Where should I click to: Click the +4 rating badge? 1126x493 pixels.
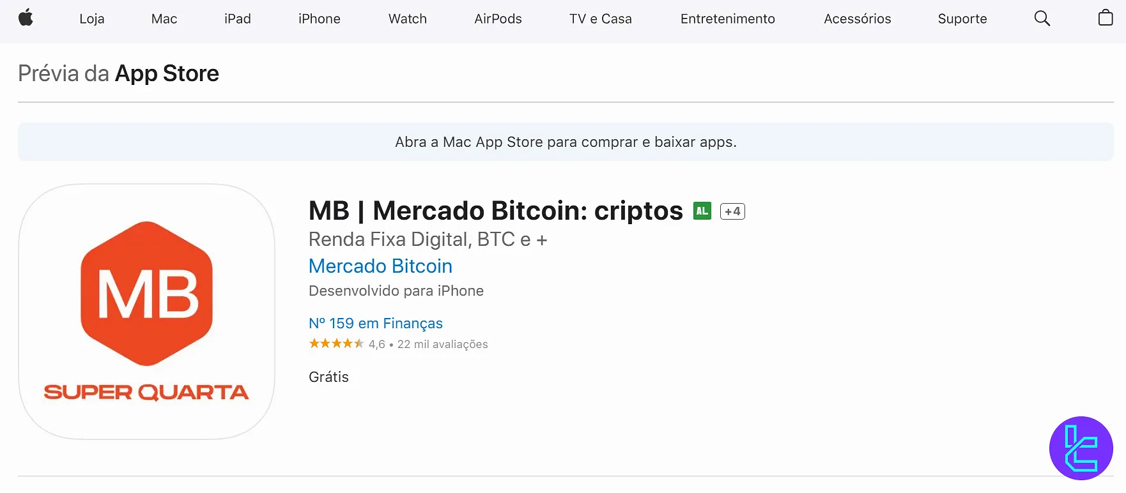[x=732, y=211]
